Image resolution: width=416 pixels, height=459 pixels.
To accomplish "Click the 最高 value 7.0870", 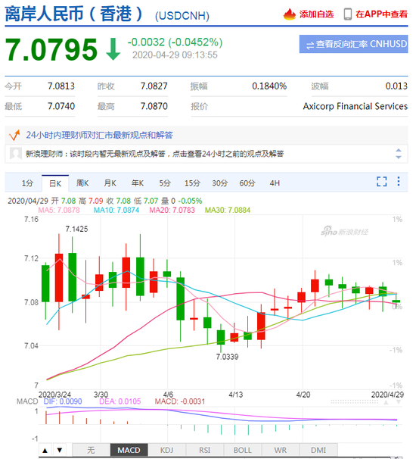I will coord(154,106).
